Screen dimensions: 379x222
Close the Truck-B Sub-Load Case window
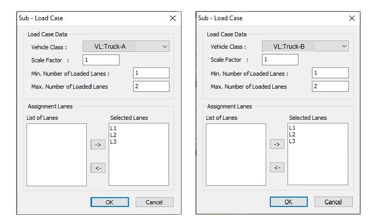pos(352,18)
